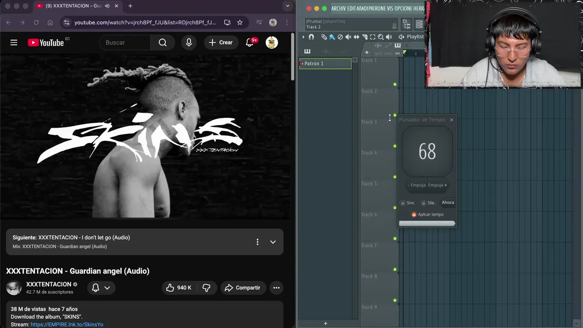583x328 pixels.
Task: Like the video with 940 K thumbs up
Action: pyautogui.click(x=179, y=287)
